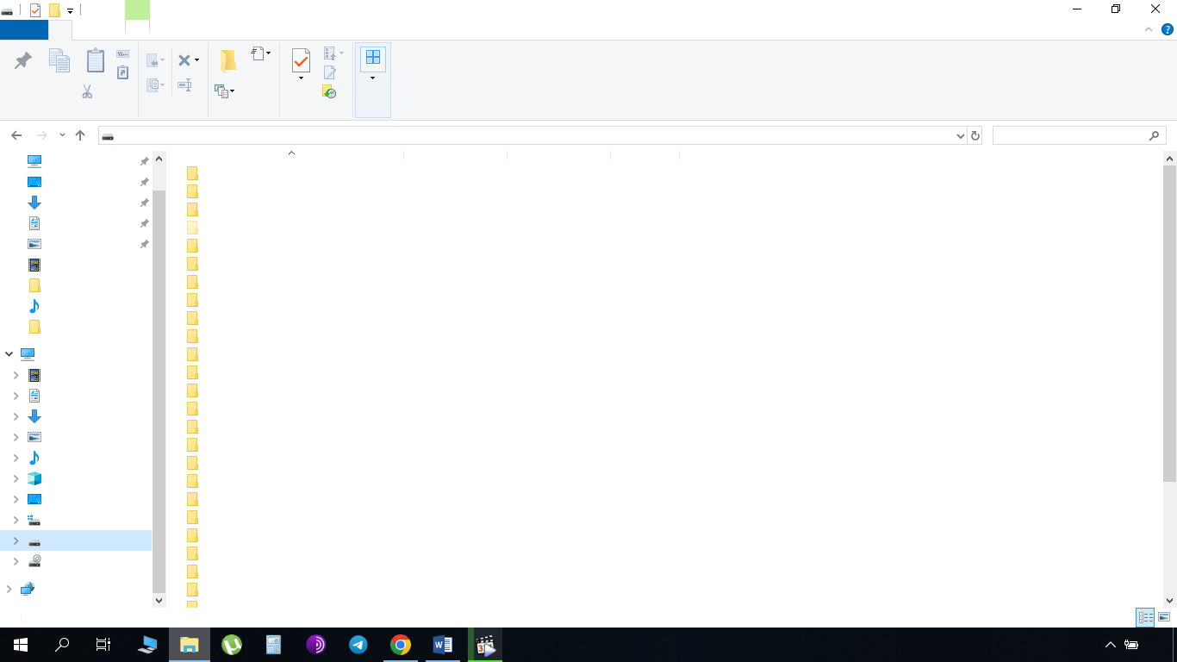Expand the Network tree node
The height and width of the screenshot is (662, 1177).
[x=9, y=589]
